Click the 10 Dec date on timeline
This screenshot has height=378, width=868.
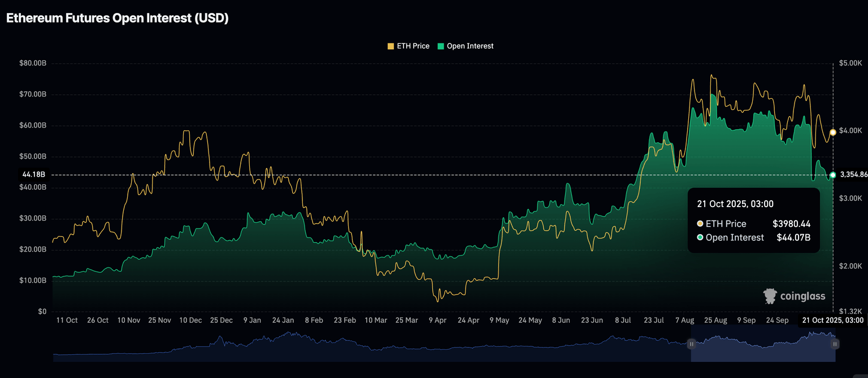pyautogui.click(x=190, y=320)
